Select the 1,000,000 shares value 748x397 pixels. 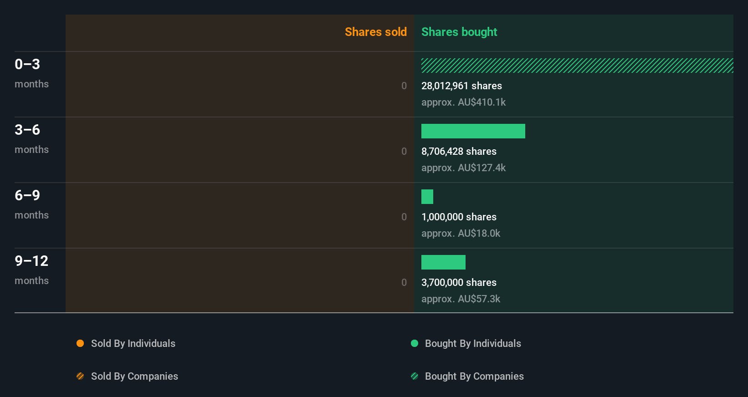point(459,217)
